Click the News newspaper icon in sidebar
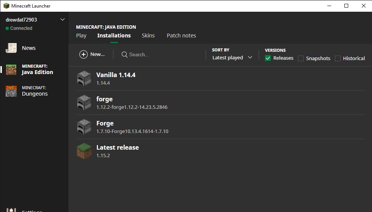 11,48
